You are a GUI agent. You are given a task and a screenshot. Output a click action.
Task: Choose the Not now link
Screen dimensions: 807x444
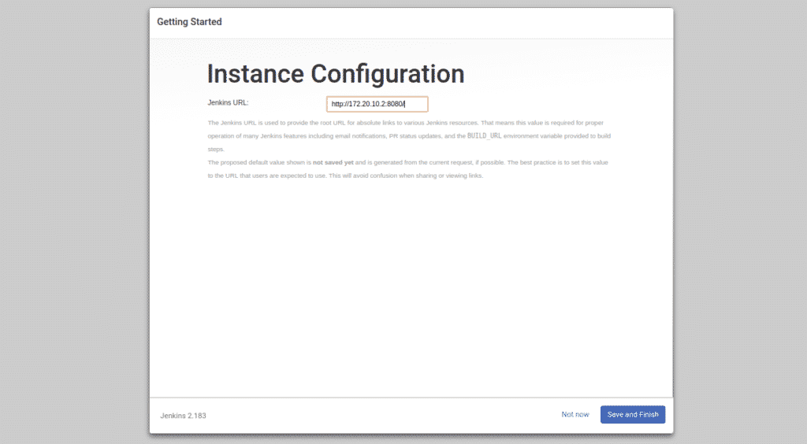click(575, 414)
